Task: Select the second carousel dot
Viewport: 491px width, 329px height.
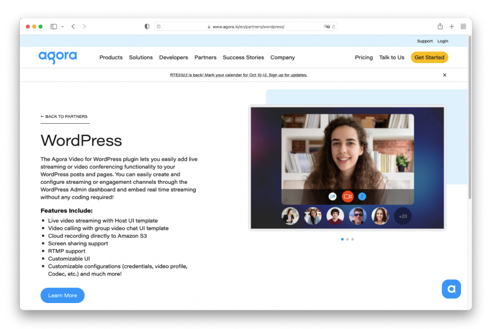Action: [347, 239]
